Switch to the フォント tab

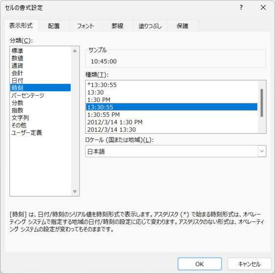(x=86, y=26)
